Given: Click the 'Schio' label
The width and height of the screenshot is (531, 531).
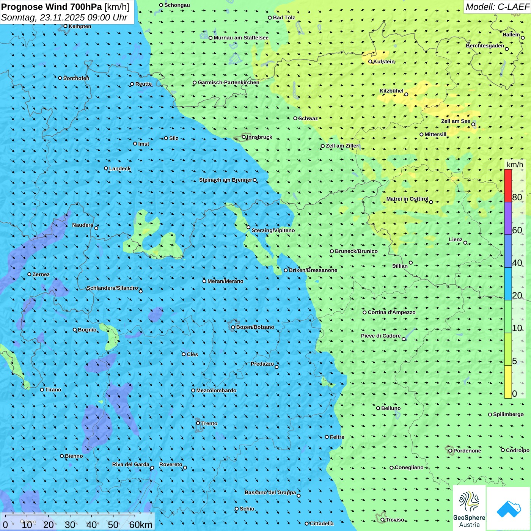Looking at the screenshot, I should tap(247, 509).
